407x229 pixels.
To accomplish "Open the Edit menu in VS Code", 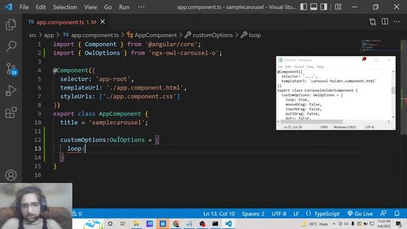I will [41, 7].
